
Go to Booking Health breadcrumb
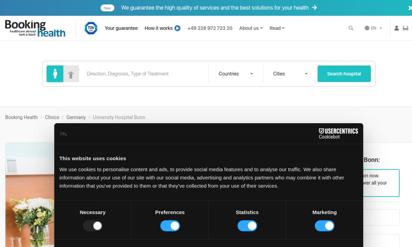(x=21, y=117)
